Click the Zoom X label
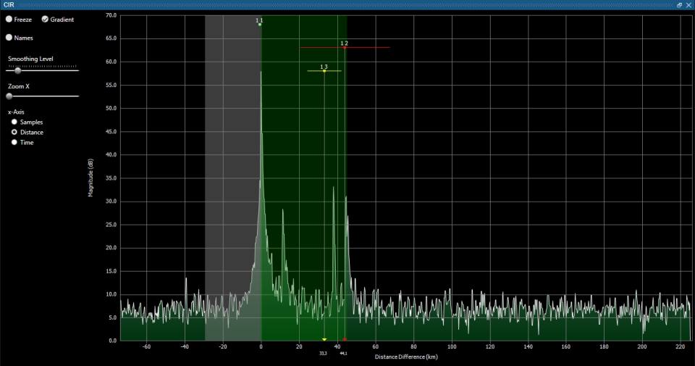 tap(19, 86)
